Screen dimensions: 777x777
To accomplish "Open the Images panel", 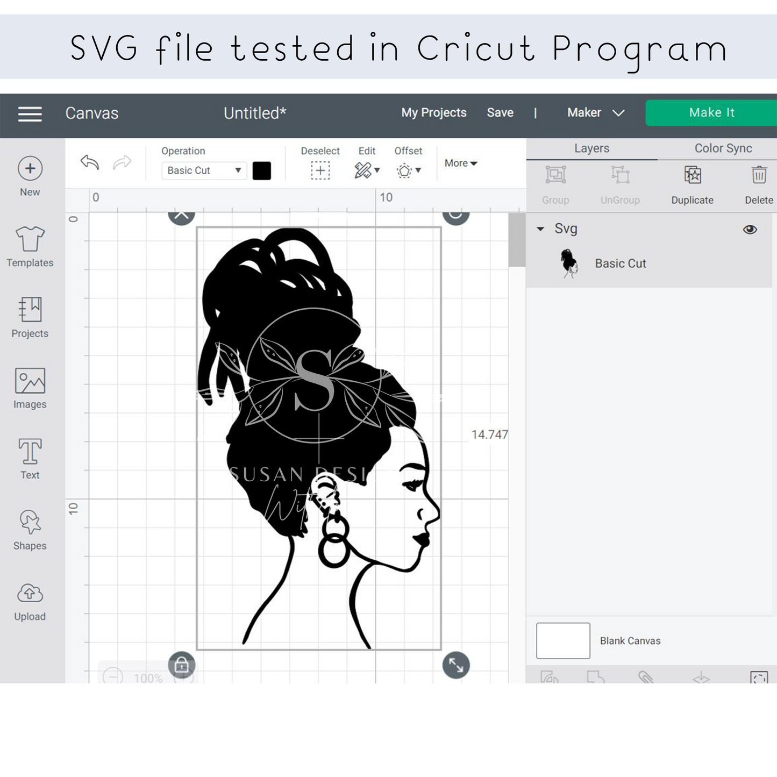I will 30,381.
